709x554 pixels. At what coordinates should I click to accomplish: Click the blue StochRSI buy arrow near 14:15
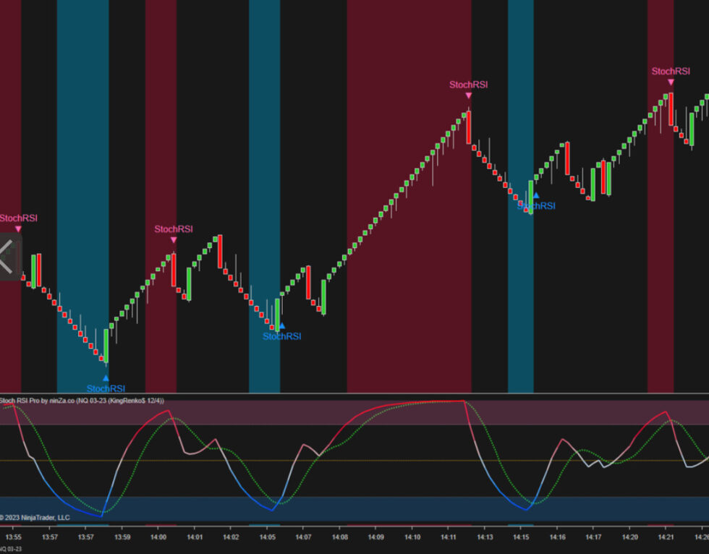pos(535,195)
